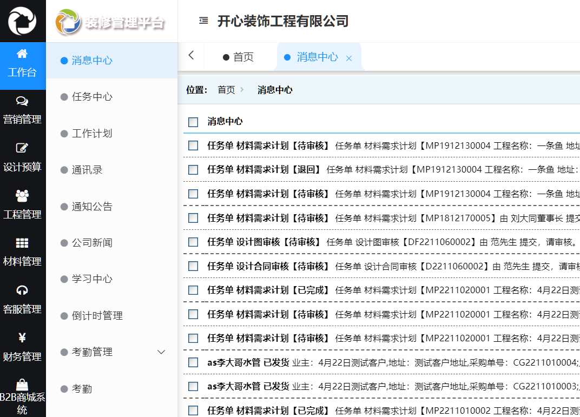Check the first 材料需求计划【待审核】message checkbox
Screen dimensions: 580x417
(x=193, y=145)
